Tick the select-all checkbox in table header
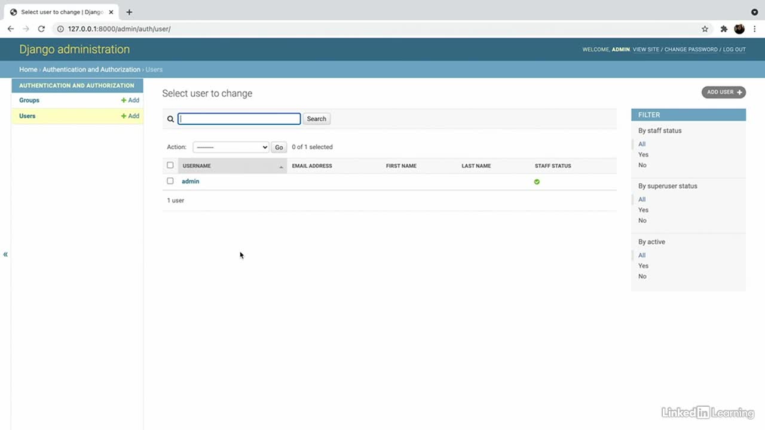This screenshot has height=430, width=765. coord(170,165)
